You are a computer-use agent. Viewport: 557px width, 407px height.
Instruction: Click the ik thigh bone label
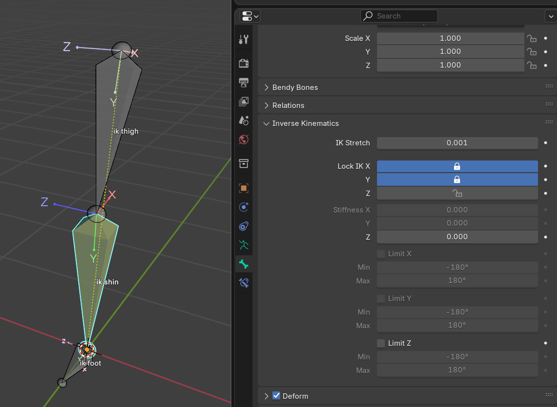click(x=126, y=131)
